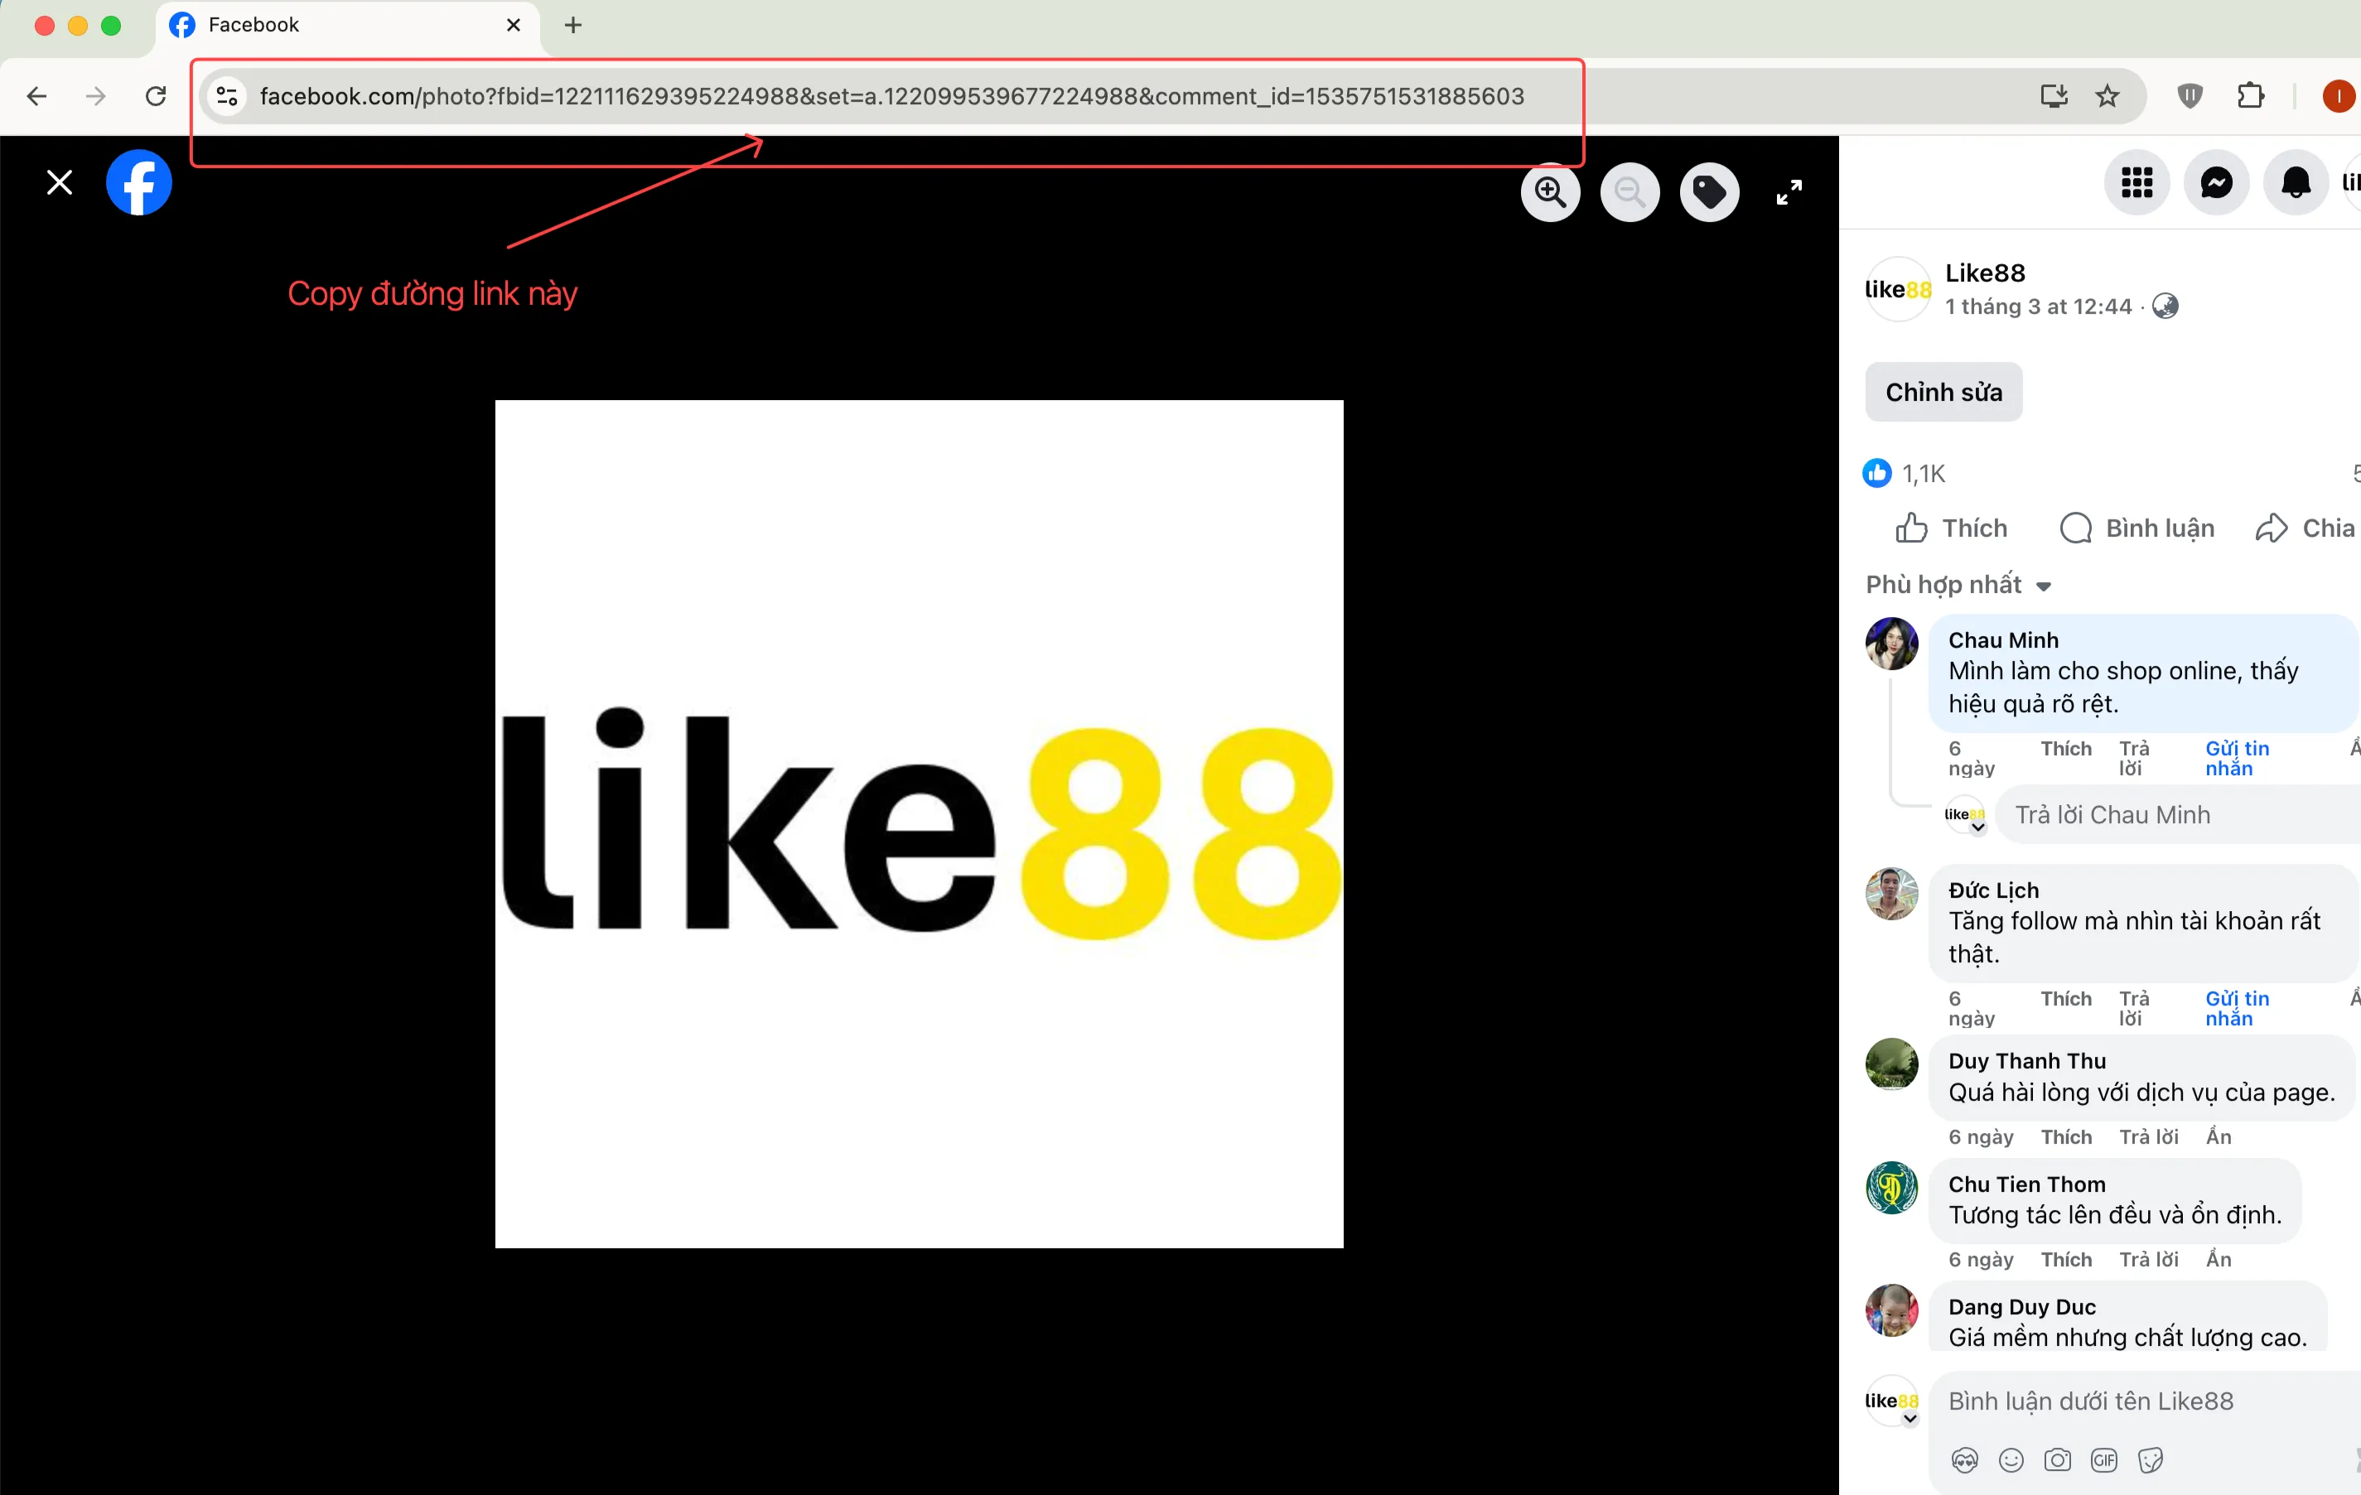Click Thích under Chau Minh's comment
The height and width of the screenshot is (1495, 2361).
coord(2066,749)
